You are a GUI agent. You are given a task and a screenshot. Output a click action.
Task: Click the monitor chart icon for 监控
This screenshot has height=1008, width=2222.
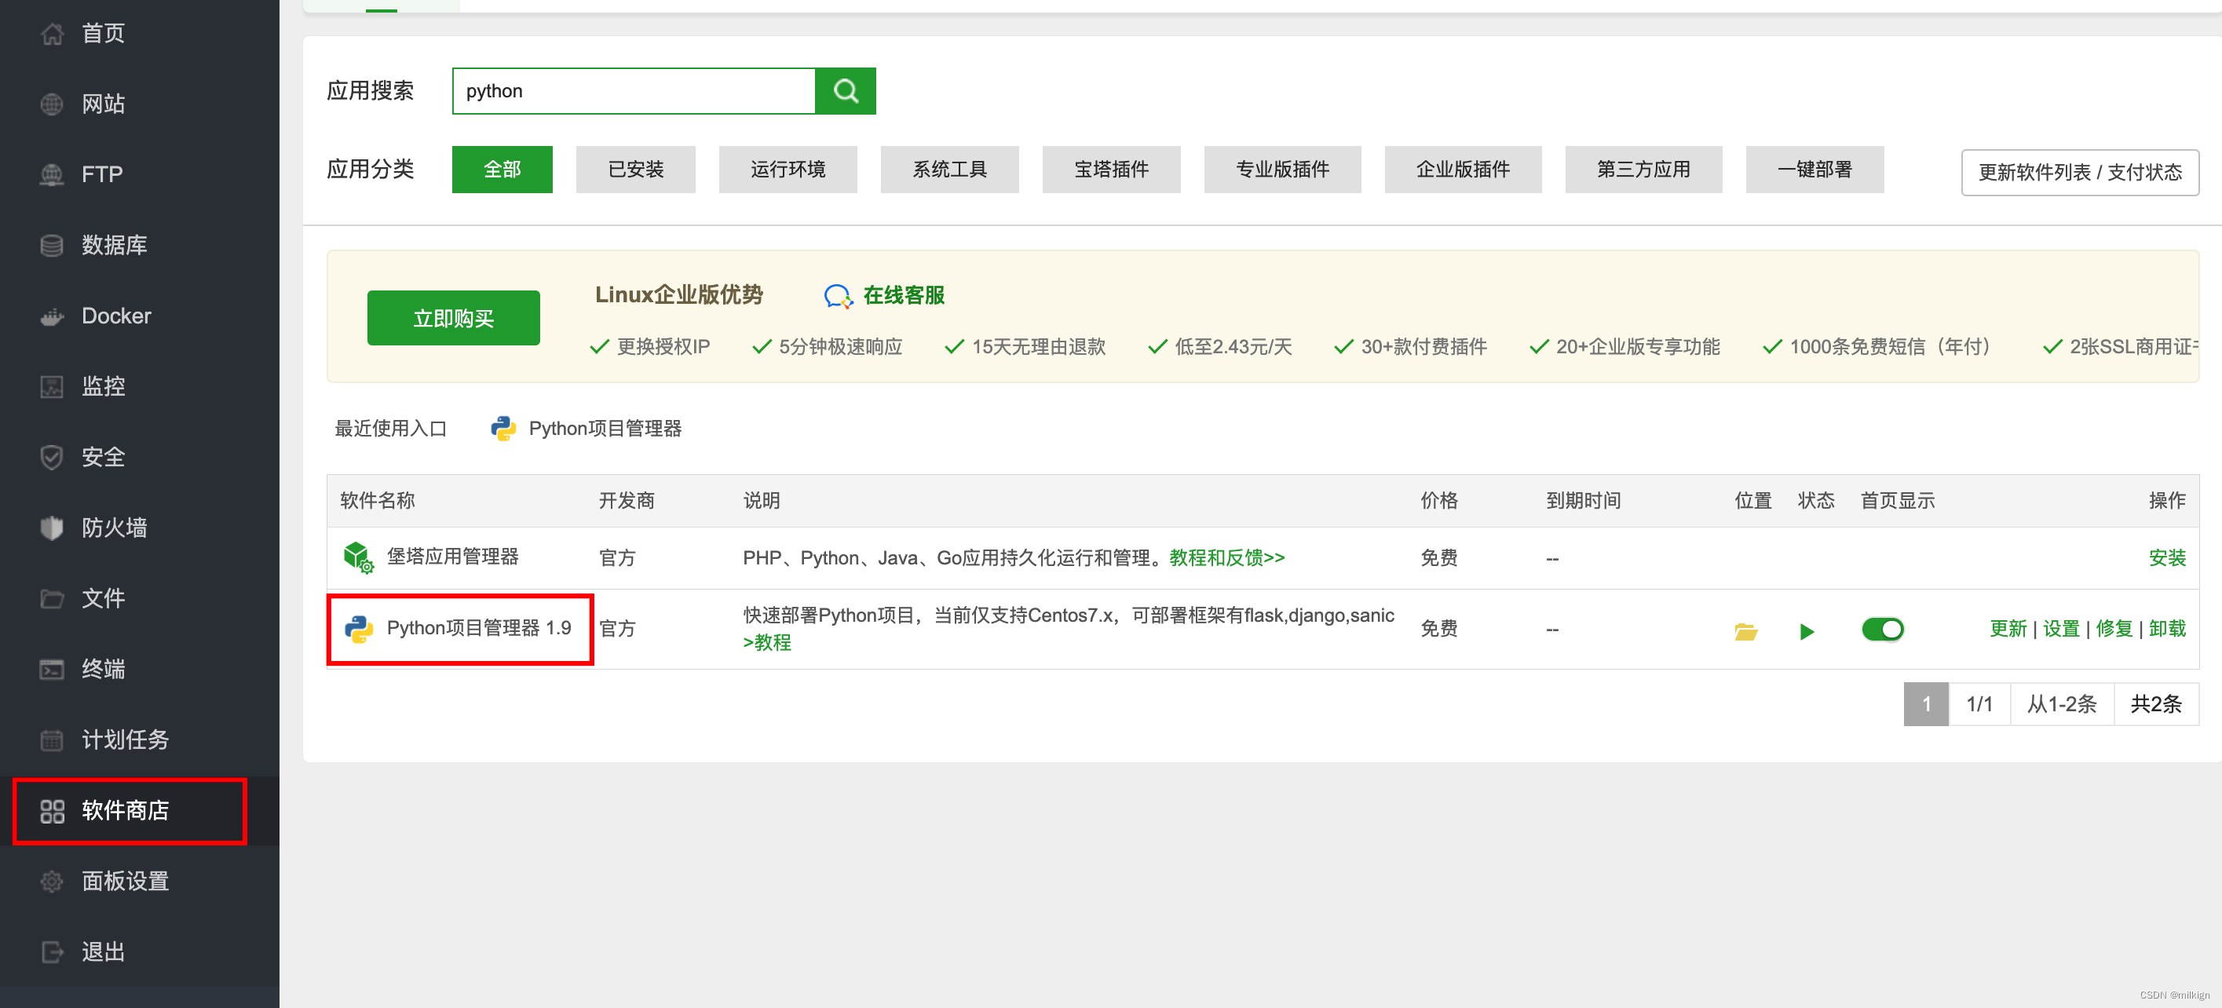(52, 387)
